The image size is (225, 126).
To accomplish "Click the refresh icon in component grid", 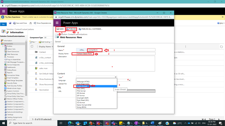I will (221, 47).
